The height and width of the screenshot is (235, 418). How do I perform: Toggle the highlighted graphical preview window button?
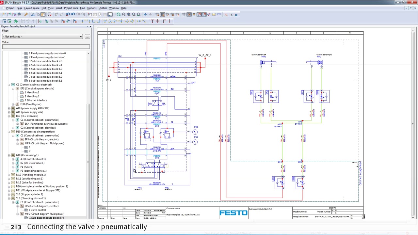110,14
